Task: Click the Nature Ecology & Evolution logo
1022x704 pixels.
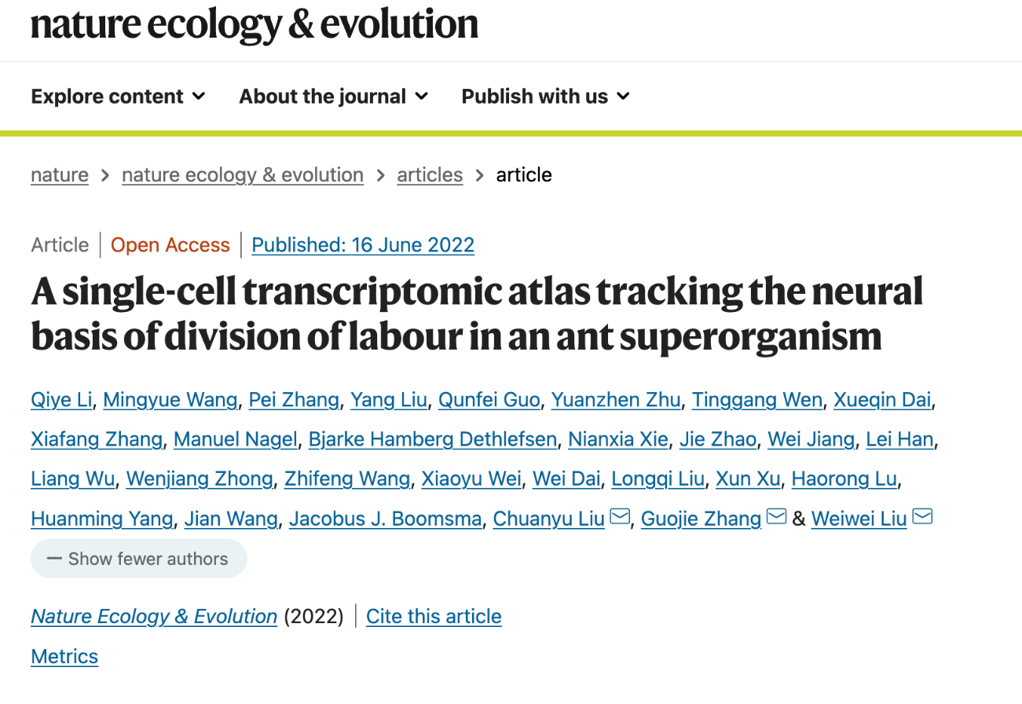Action: pyautogui.click(x=255, y=24)
